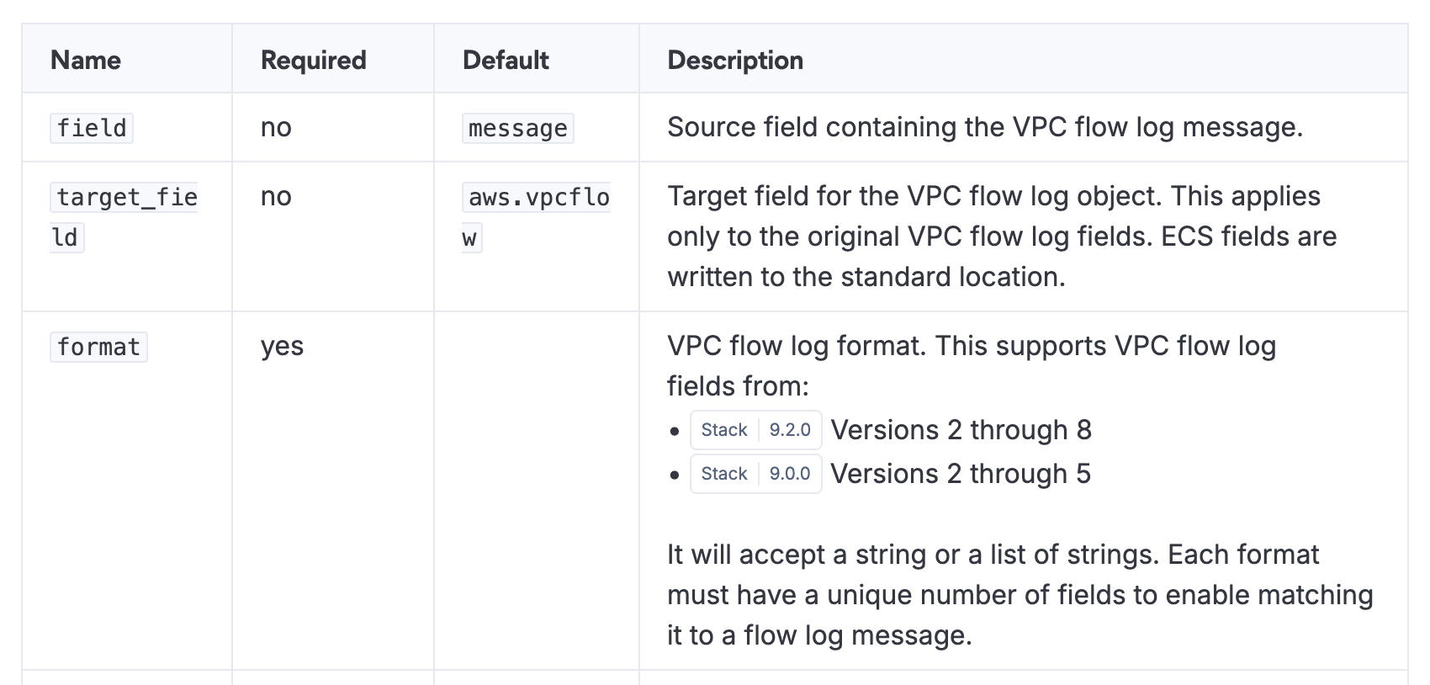1430x685 pixels.
Task: Click the 'field' code label
Action: coord(92,128)
